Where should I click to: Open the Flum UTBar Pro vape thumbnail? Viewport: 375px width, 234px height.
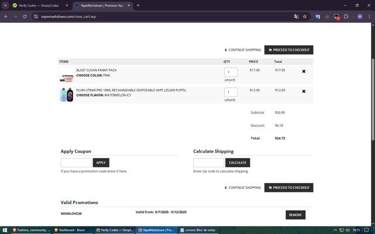coord(67,95)
